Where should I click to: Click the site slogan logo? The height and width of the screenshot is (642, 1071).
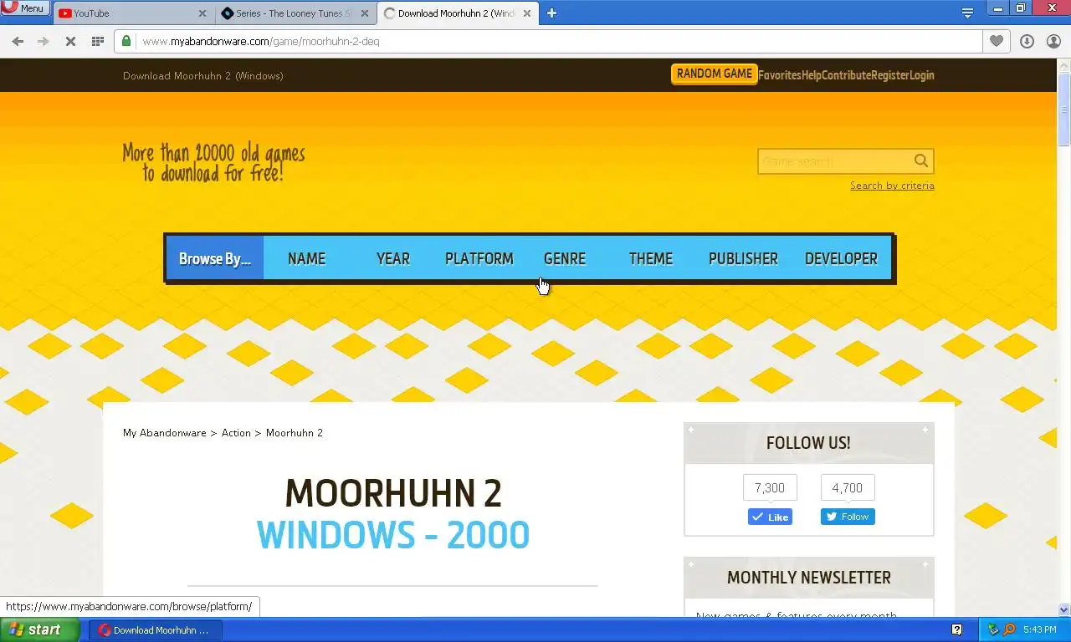pyautogui.click(x=213, y=163)
